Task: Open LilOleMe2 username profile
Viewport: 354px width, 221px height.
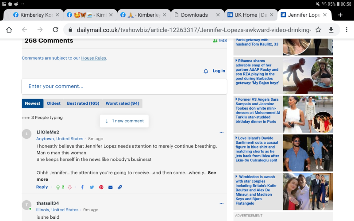Action: coord(48,132)
